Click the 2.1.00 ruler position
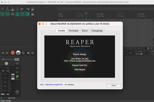 (x=100, y=14)
